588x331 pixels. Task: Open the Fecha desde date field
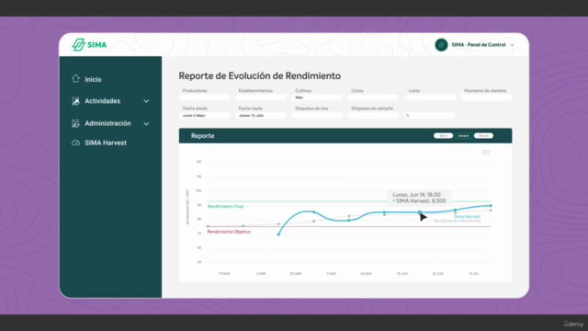tap(204, 115)
